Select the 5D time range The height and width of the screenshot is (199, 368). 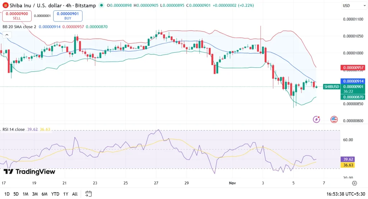(16, 194)
